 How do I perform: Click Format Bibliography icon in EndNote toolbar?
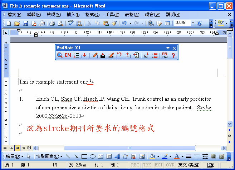76,55
